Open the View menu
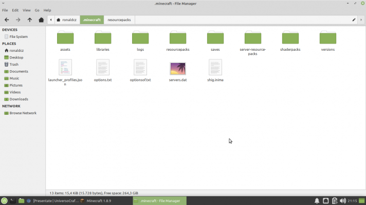This screenshot has width=366, height=205. 27,10
